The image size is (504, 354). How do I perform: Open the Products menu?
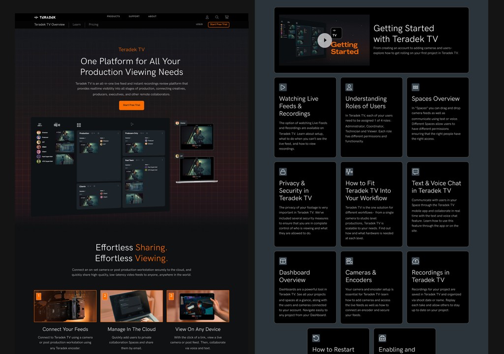click(x=114, y=16)
